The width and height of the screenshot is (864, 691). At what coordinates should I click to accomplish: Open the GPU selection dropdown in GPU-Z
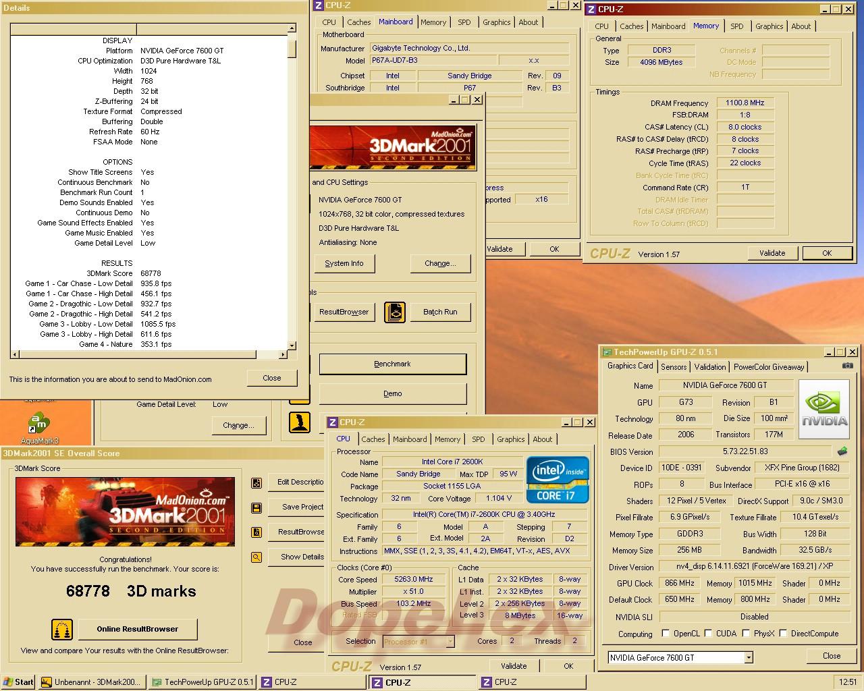point(749,658)
